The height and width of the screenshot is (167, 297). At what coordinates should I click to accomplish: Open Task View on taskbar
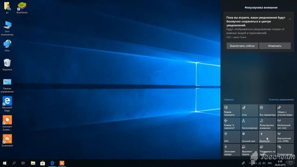[23, 163]
